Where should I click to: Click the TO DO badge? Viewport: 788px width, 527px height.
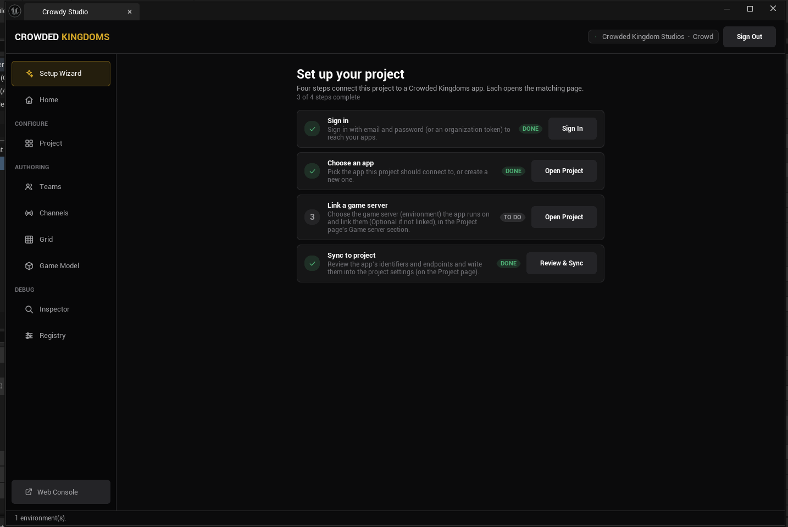coord(513,217)
